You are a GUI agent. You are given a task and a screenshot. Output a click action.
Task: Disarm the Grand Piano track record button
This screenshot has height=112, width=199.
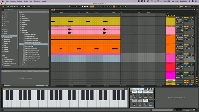[193, 54]
